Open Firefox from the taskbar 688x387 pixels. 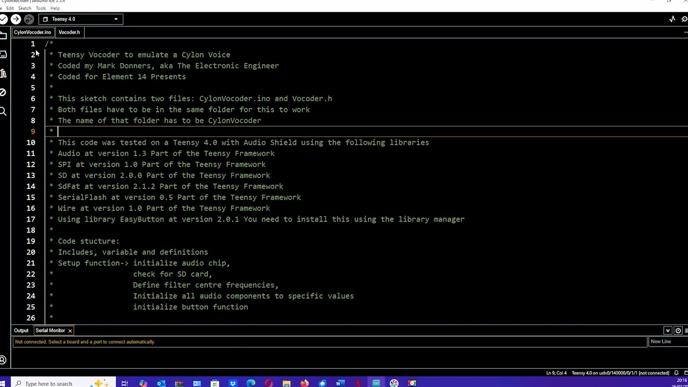(x=304, y=383)
